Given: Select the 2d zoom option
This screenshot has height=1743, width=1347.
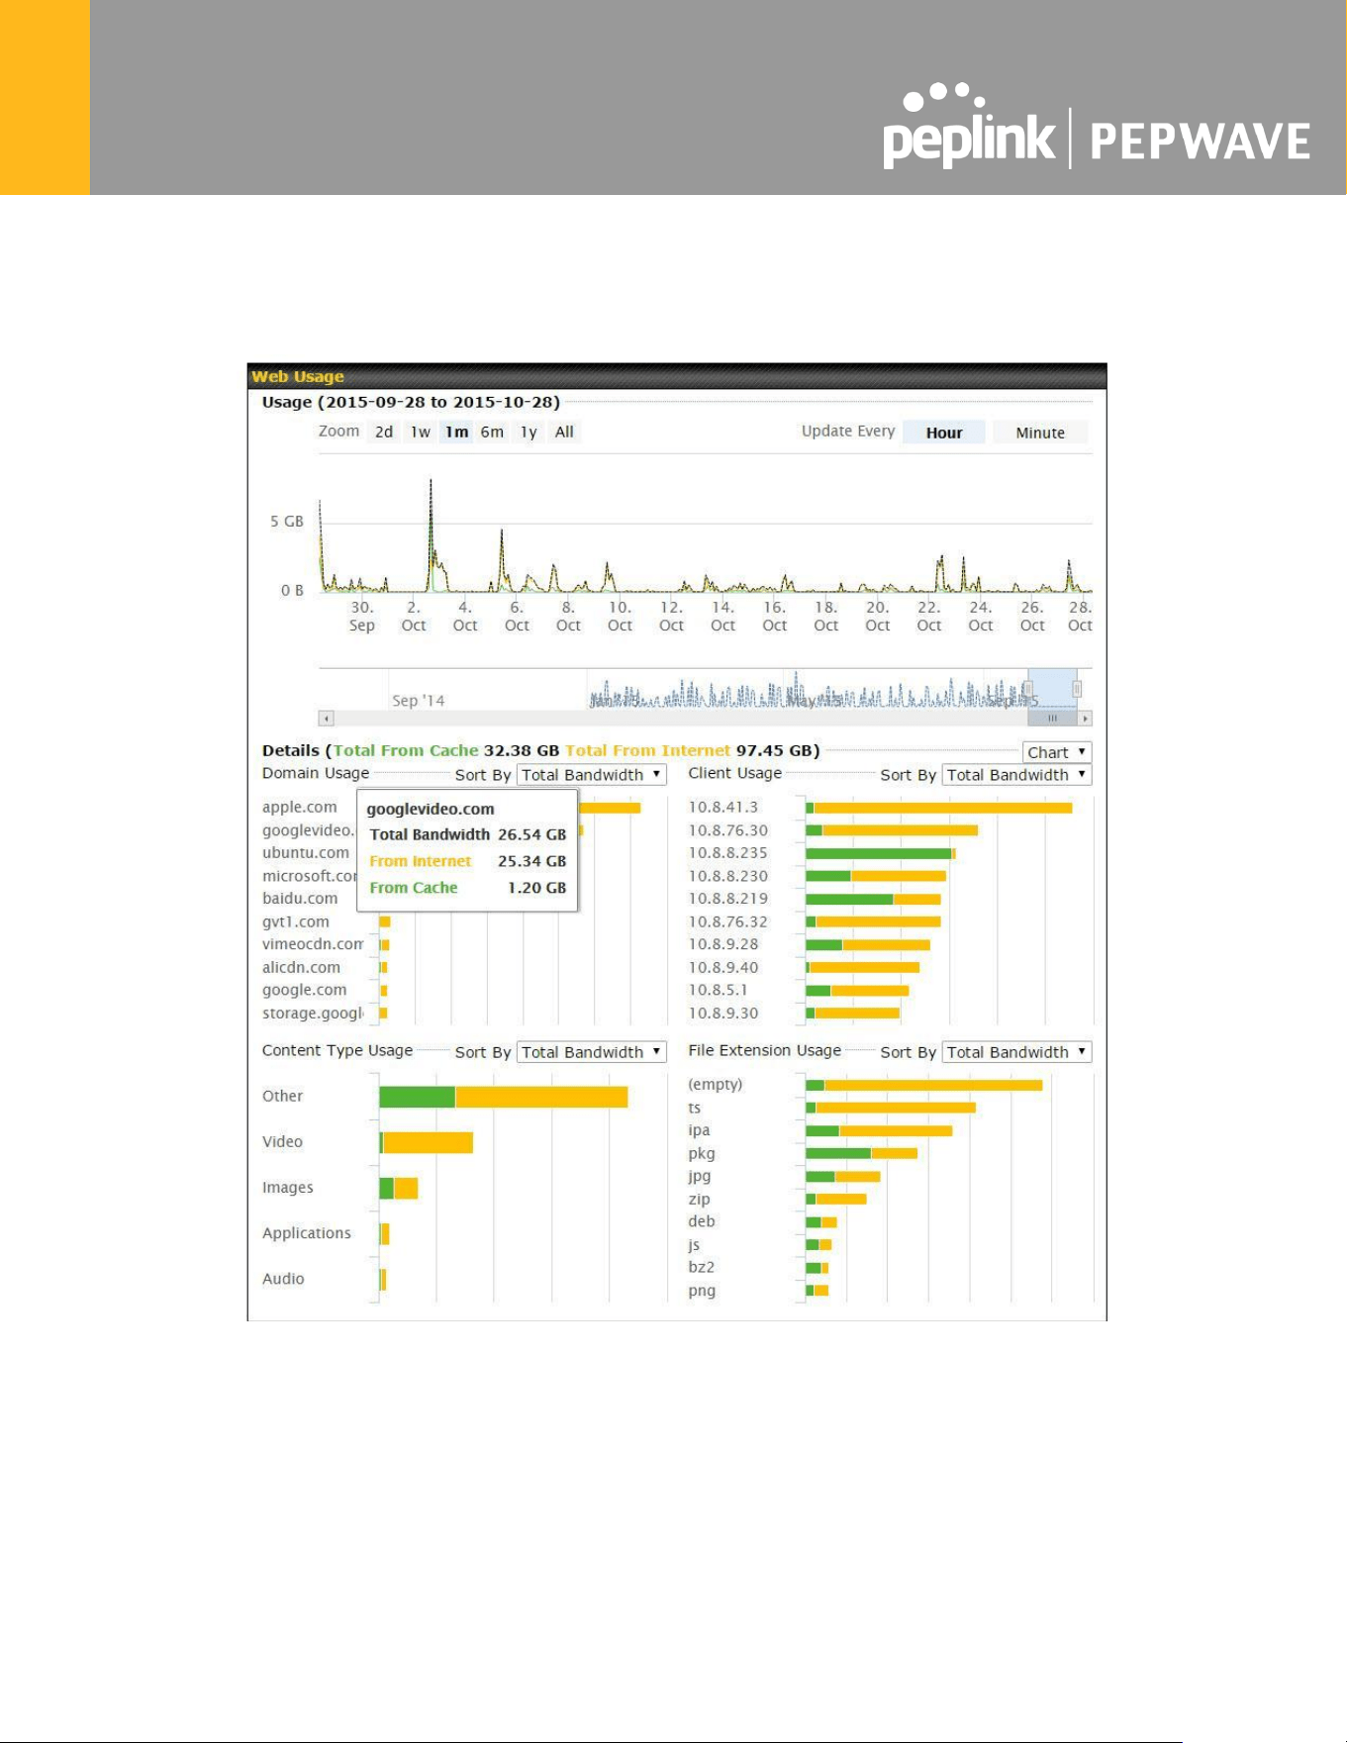Looking at the screenshot, I should [384, 432].
